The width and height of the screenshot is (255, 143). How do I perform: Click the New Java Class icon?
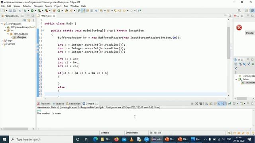click(x=59, y=11)
